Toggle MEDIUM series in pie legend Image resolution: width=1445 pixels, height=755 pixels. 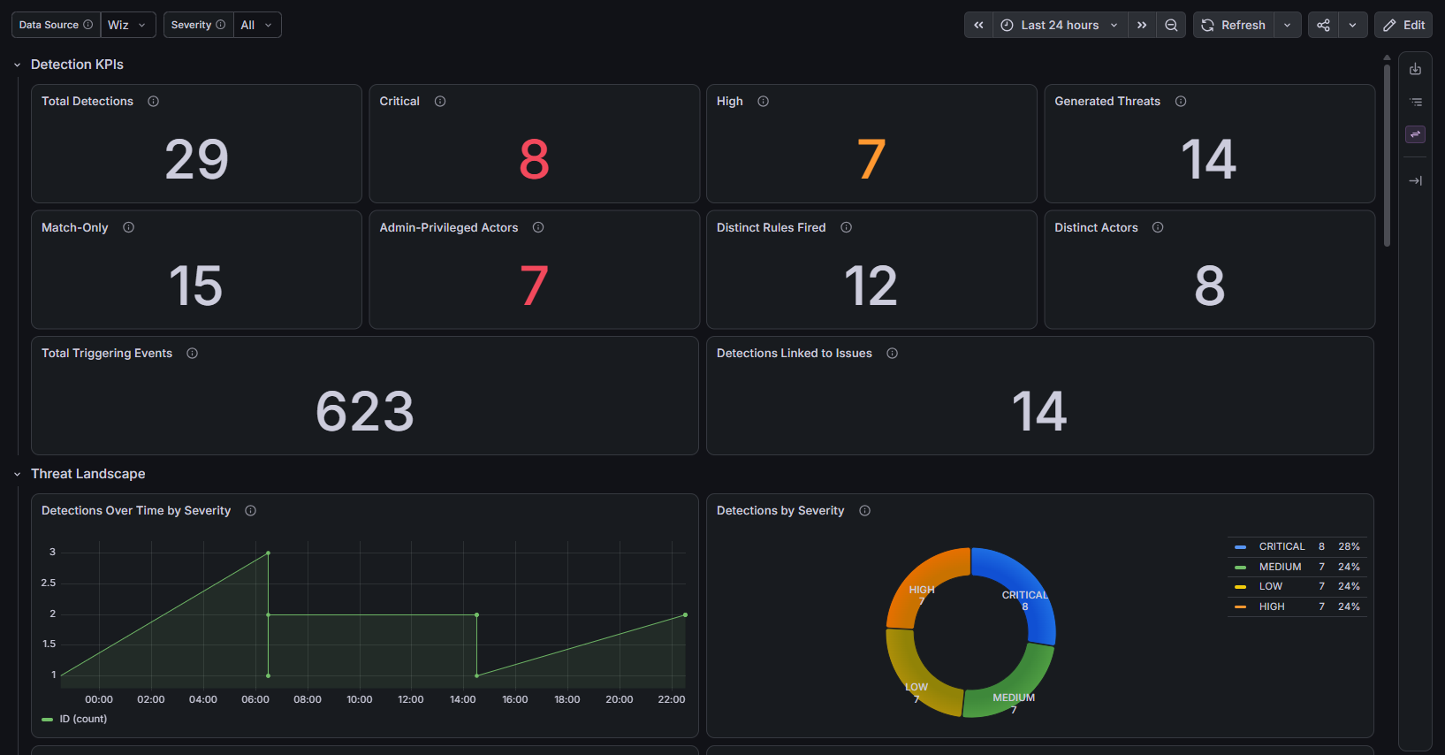[x=1280, y=567]
